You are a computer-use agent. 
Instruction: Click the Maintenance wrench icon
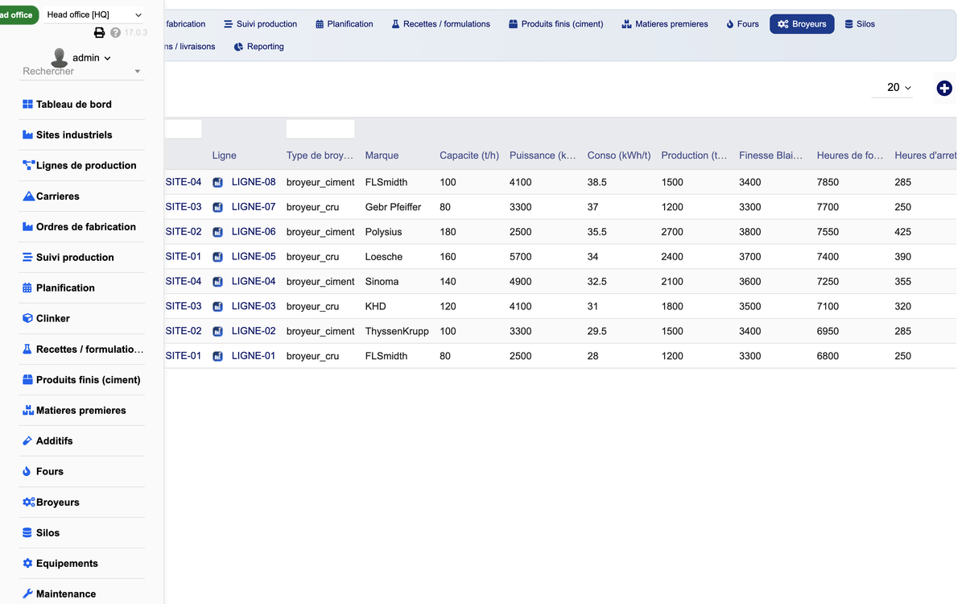point(27,594)
